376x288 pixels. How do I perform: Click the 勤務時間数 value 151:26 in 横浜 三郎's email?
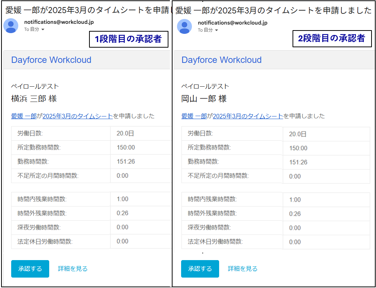pos(126,161)
